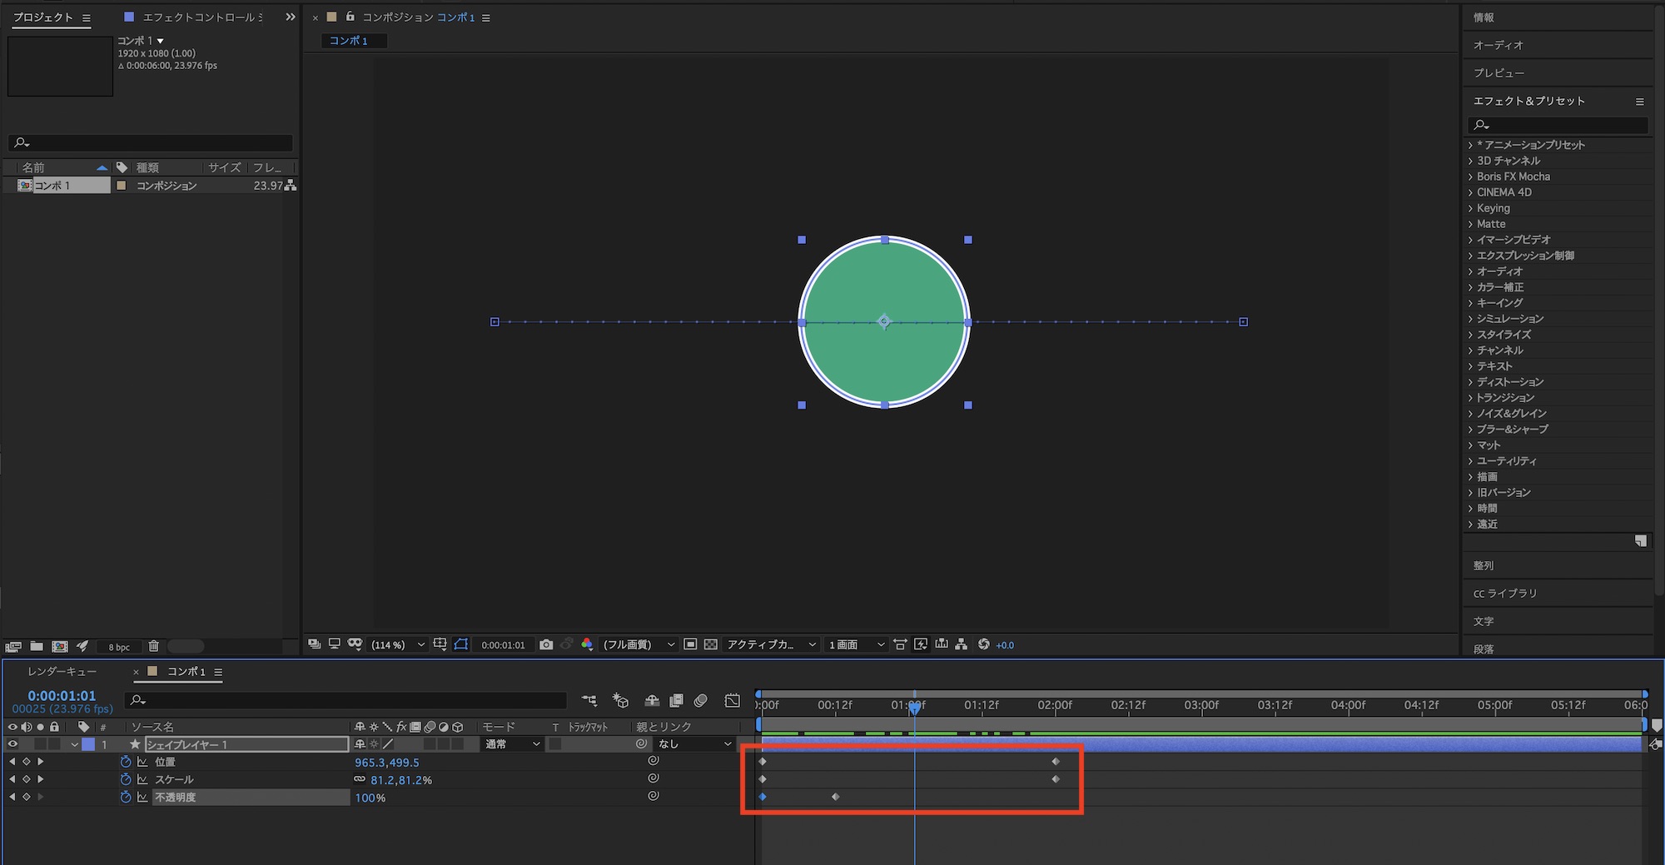Toggle mask and shape path visibility

point(461,644)
